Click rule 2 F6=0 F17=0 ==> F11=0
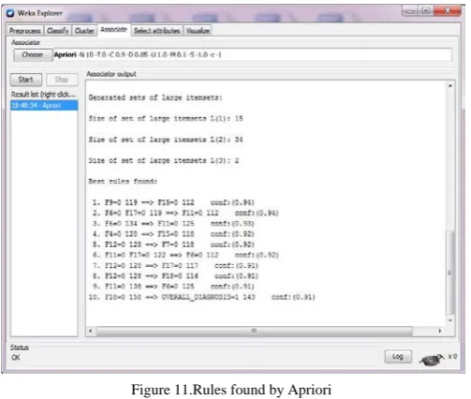 click(x=185, y=213)
